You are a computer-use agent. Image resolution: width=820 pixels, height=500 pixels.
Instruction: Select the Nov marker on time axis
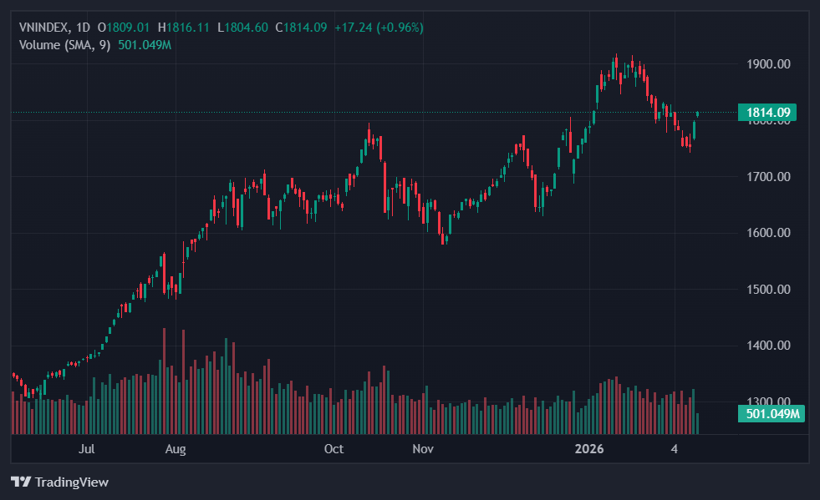423,449
